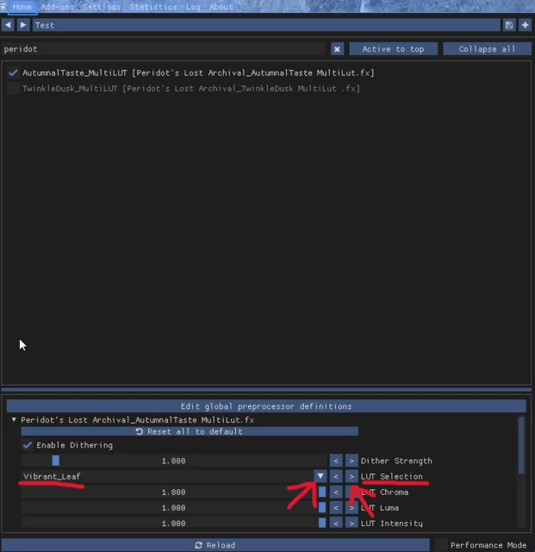The width and height of the screenshot is (535, 552).
Task: Open the Home tab
Action: [x=22, y=7]
